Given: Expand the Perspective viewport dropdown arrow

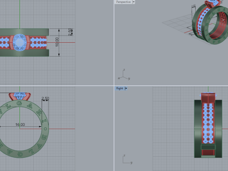Looking at the screenshot, I should click(x=133, y=2).
